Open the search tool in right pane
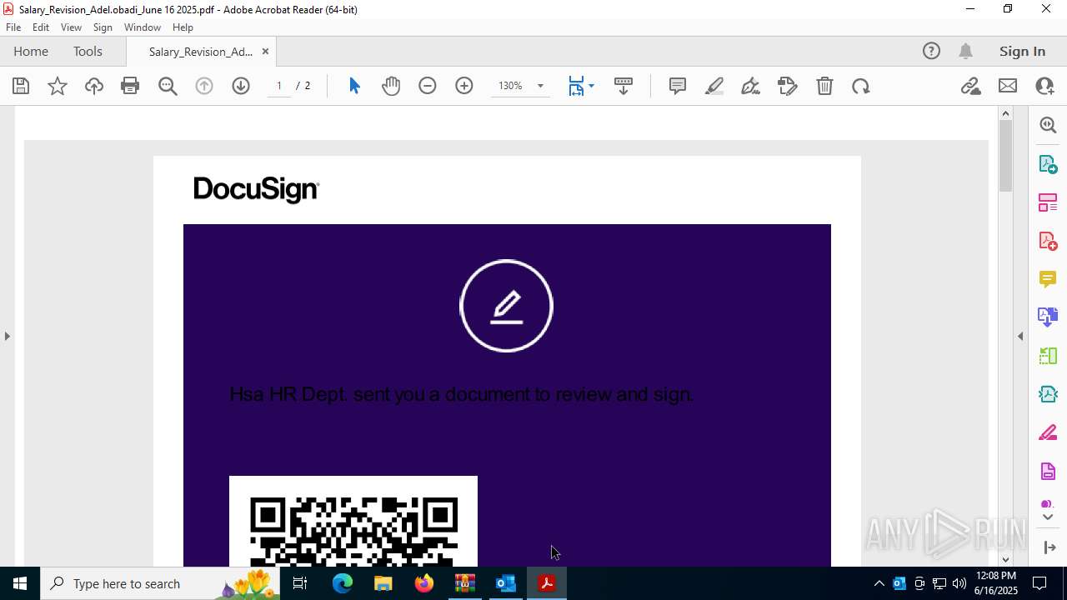The height and width of the screenshot is (600, 1067). point(1048,125)
